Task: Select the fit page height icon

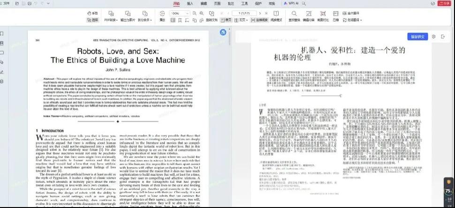Action: tap(180, 20)
